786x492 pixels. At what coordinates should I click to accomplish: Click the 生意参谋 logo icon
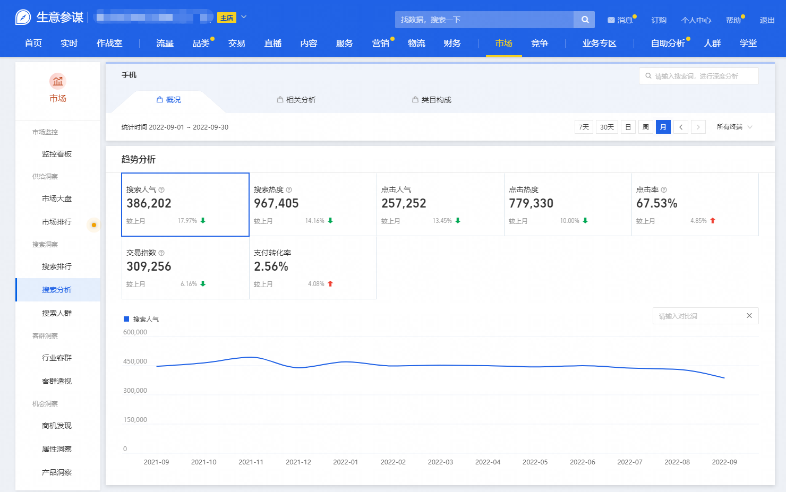pos(23,18)
